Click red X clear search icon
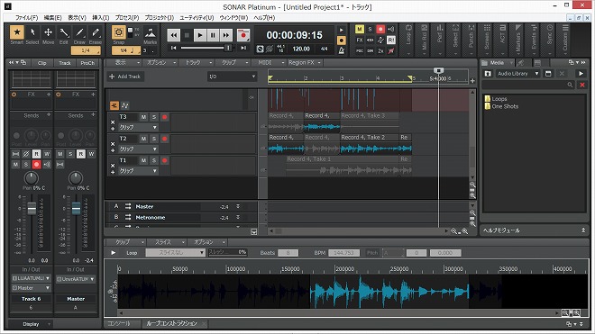The width and height of the screenshot is (595, 334). coord(582,85)
